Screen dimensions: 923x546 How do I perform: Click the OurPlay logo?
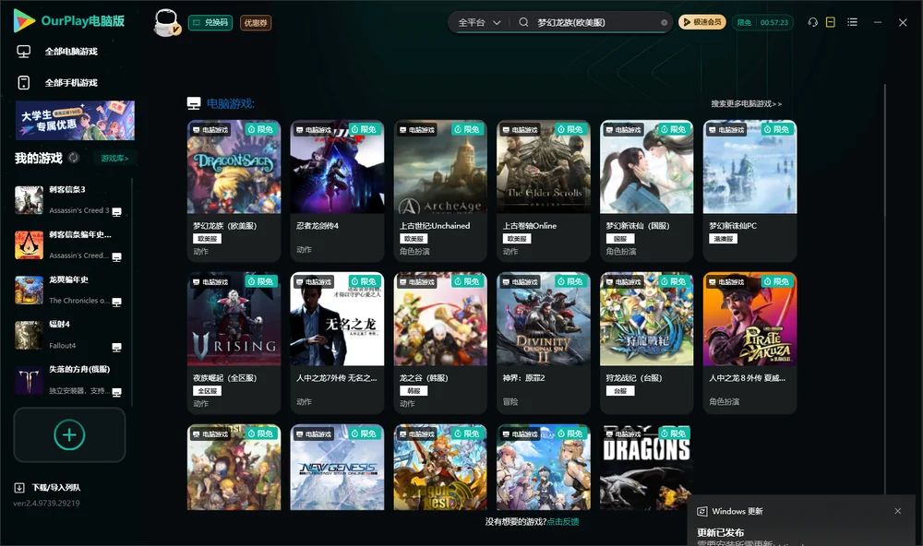pos(69,21)
